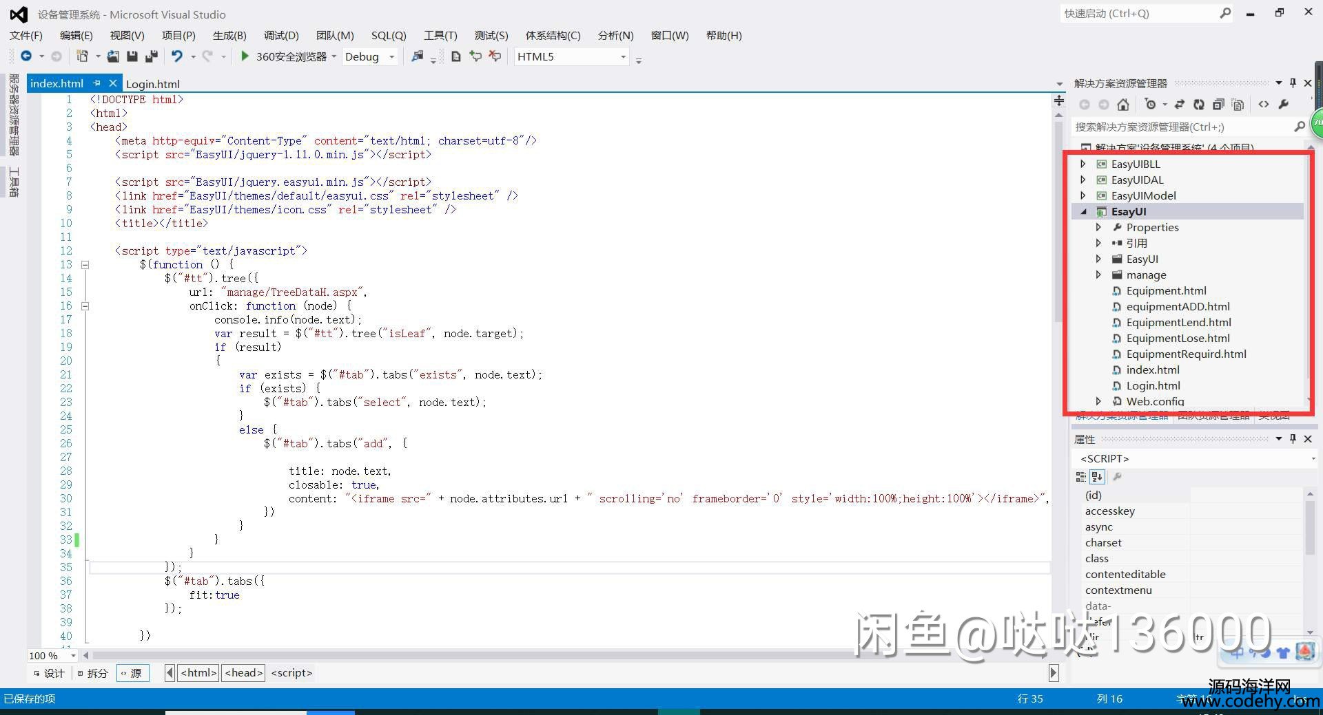Click the Undo toolbar icon

coord(177,56)
